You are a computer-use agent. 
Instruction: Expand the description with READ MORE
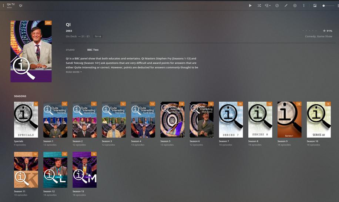74,72
